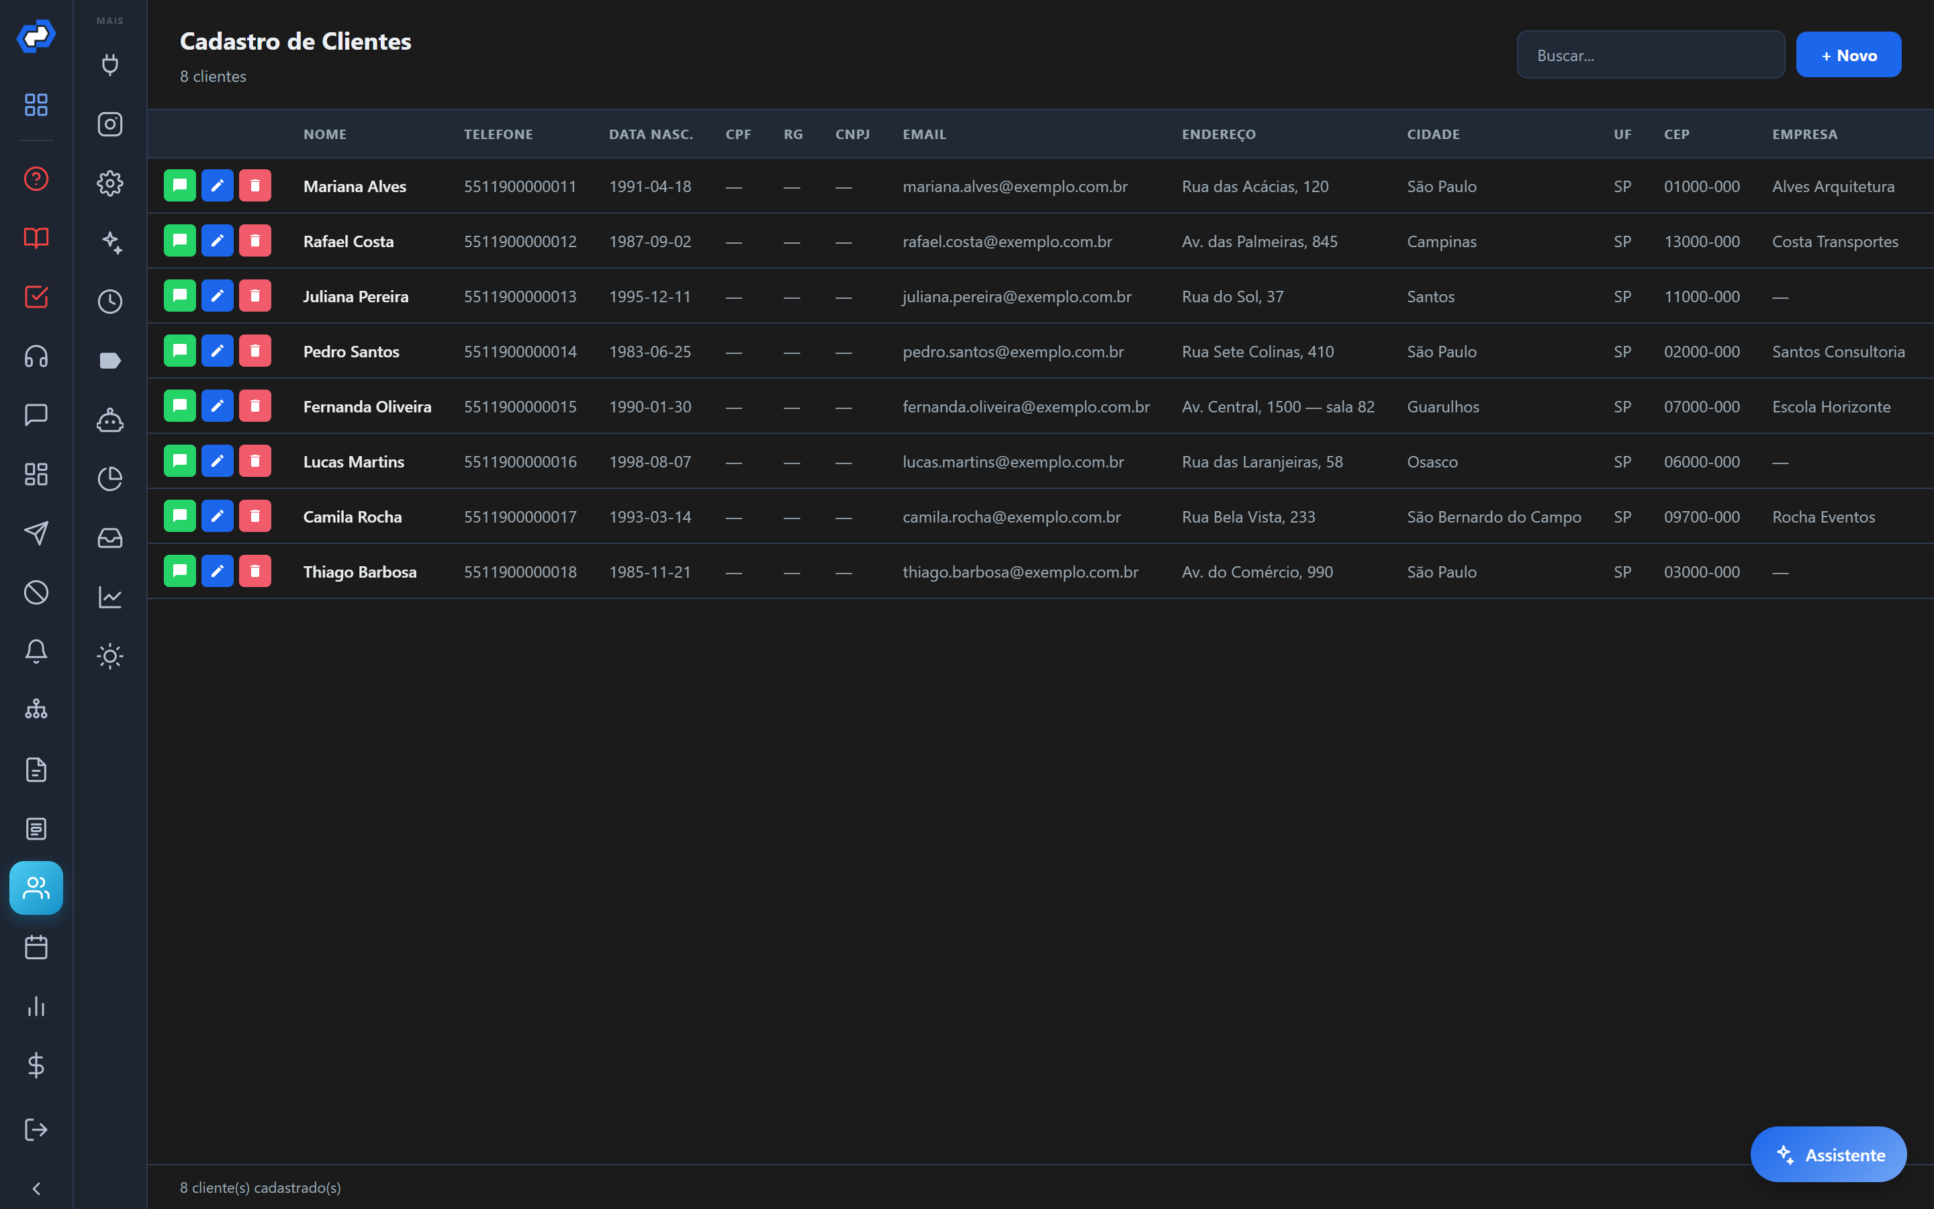Collapse the sidebar with the chevron arrow

coord(36,1188)
